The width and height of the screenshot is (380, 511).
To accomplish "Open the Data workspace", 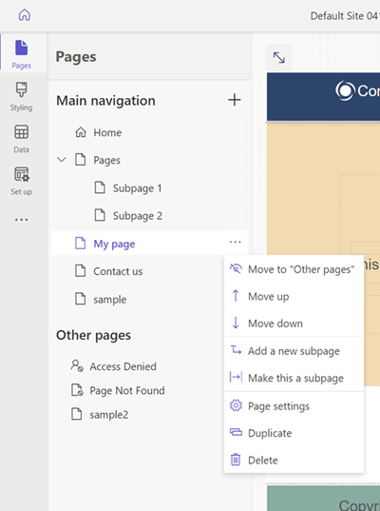I will (22, 139).
